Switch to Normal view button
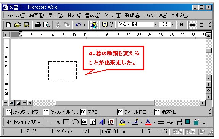The height and width of the screenshot is (139, 219). 5,103
